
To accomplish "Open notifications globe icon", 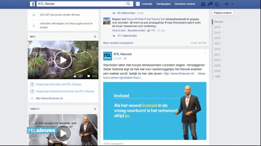I will [217, 4].
